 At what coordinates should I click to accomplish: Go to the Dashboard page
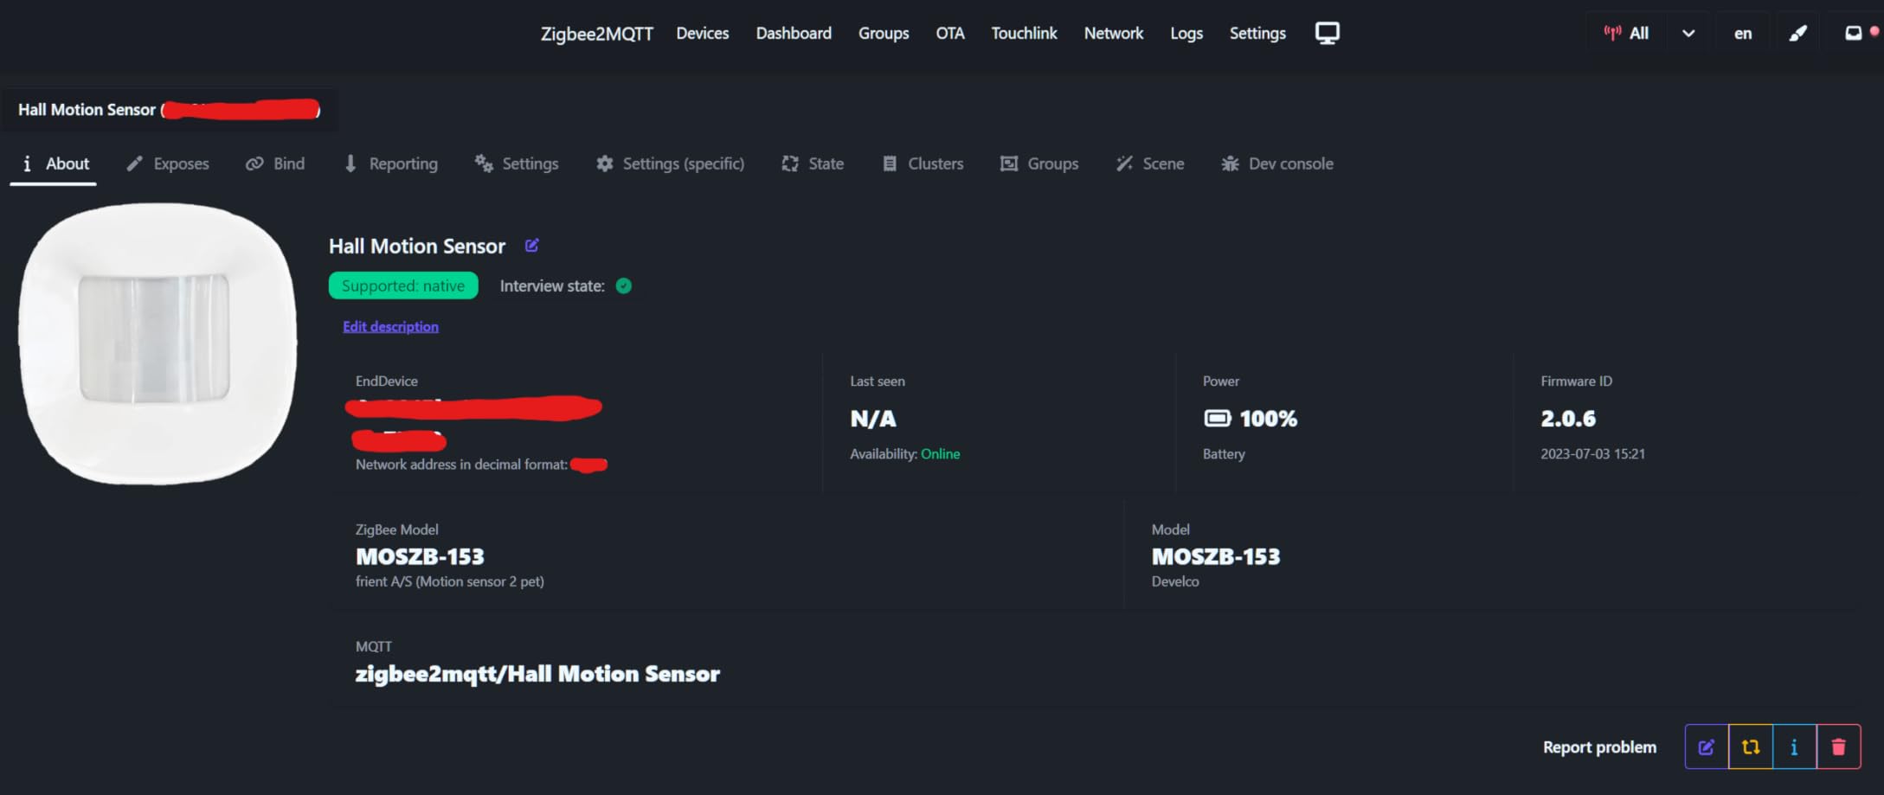[794, 34]
